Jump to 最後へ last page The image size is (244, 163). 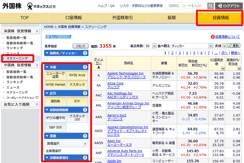[236, 53]
